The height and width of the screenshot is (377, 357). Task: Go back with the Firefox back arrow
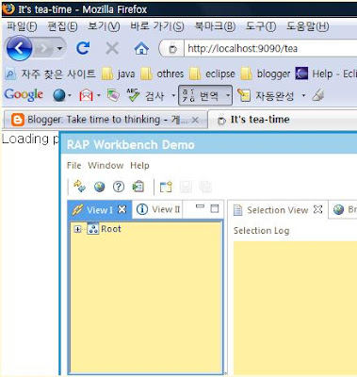[19, 48]
